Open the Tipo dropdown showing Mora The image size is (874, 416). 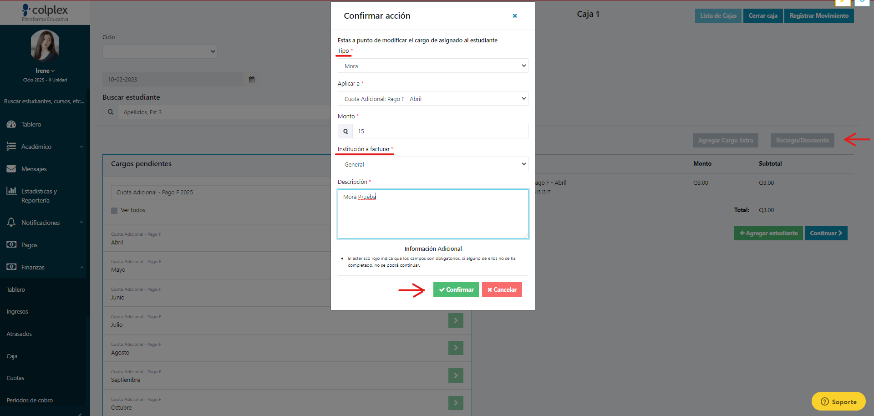[433, 66]
